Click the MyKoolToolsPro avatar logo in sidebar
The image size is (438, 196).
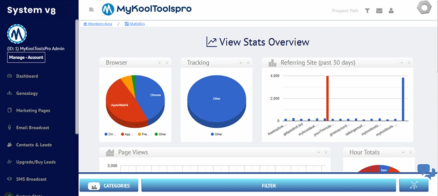click(17, 33)
